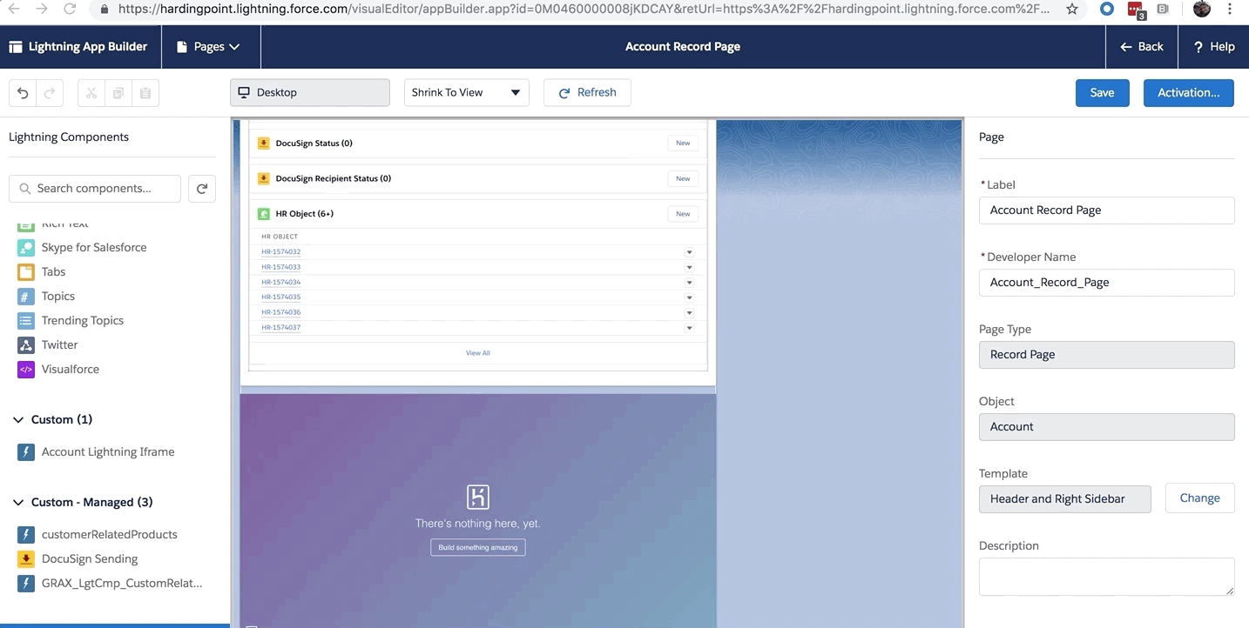
Task: Change the page template
Action: pos(1199,498)
